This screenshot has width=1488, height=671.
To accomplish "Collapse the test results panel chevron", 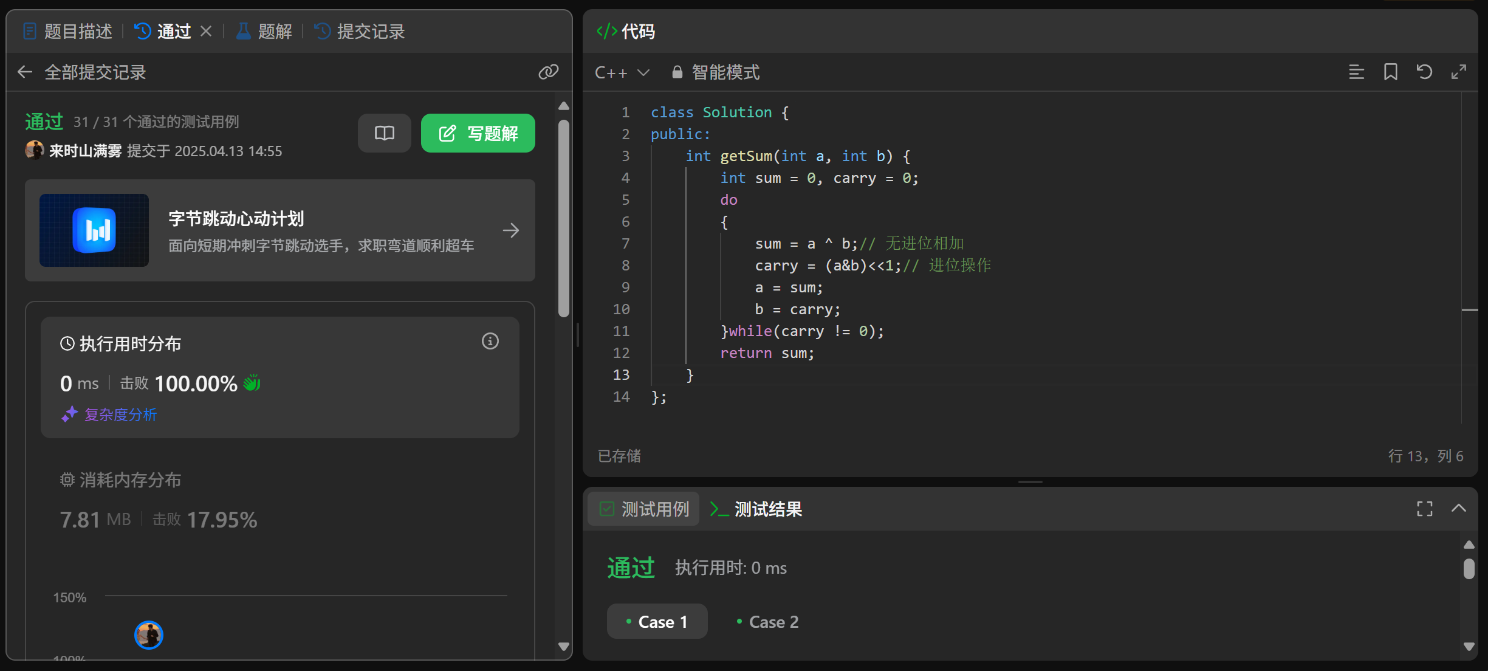I will point(1458,509).
